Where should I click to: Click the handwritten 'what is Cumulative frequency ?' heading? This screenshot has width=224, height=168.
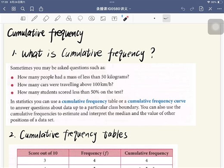click(84, 54)
